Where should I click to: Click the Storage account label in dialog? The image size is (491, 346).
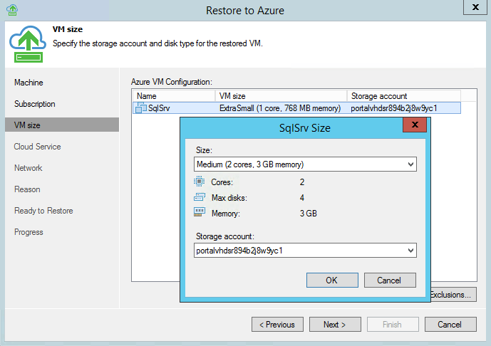[225, 236]
